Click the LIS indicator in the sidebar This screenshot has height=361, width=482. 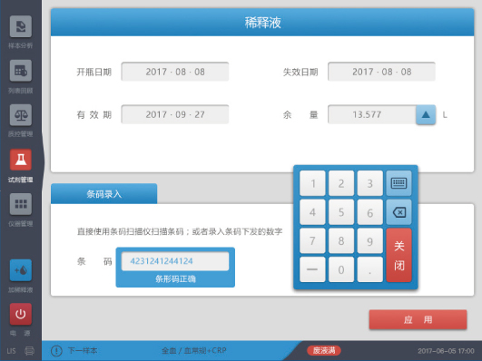[x=12, y=351]
